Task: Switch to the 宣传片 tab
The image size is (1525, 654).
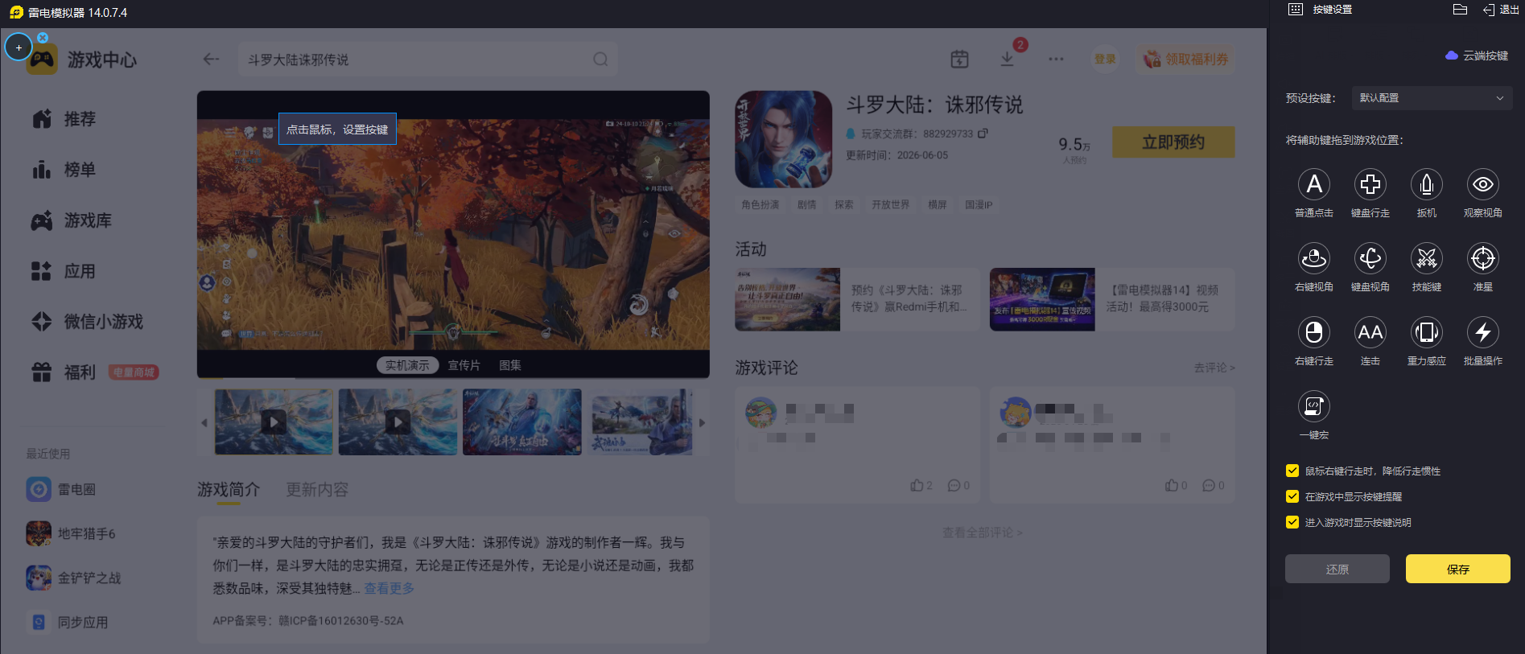Action: tap(464, 365)
